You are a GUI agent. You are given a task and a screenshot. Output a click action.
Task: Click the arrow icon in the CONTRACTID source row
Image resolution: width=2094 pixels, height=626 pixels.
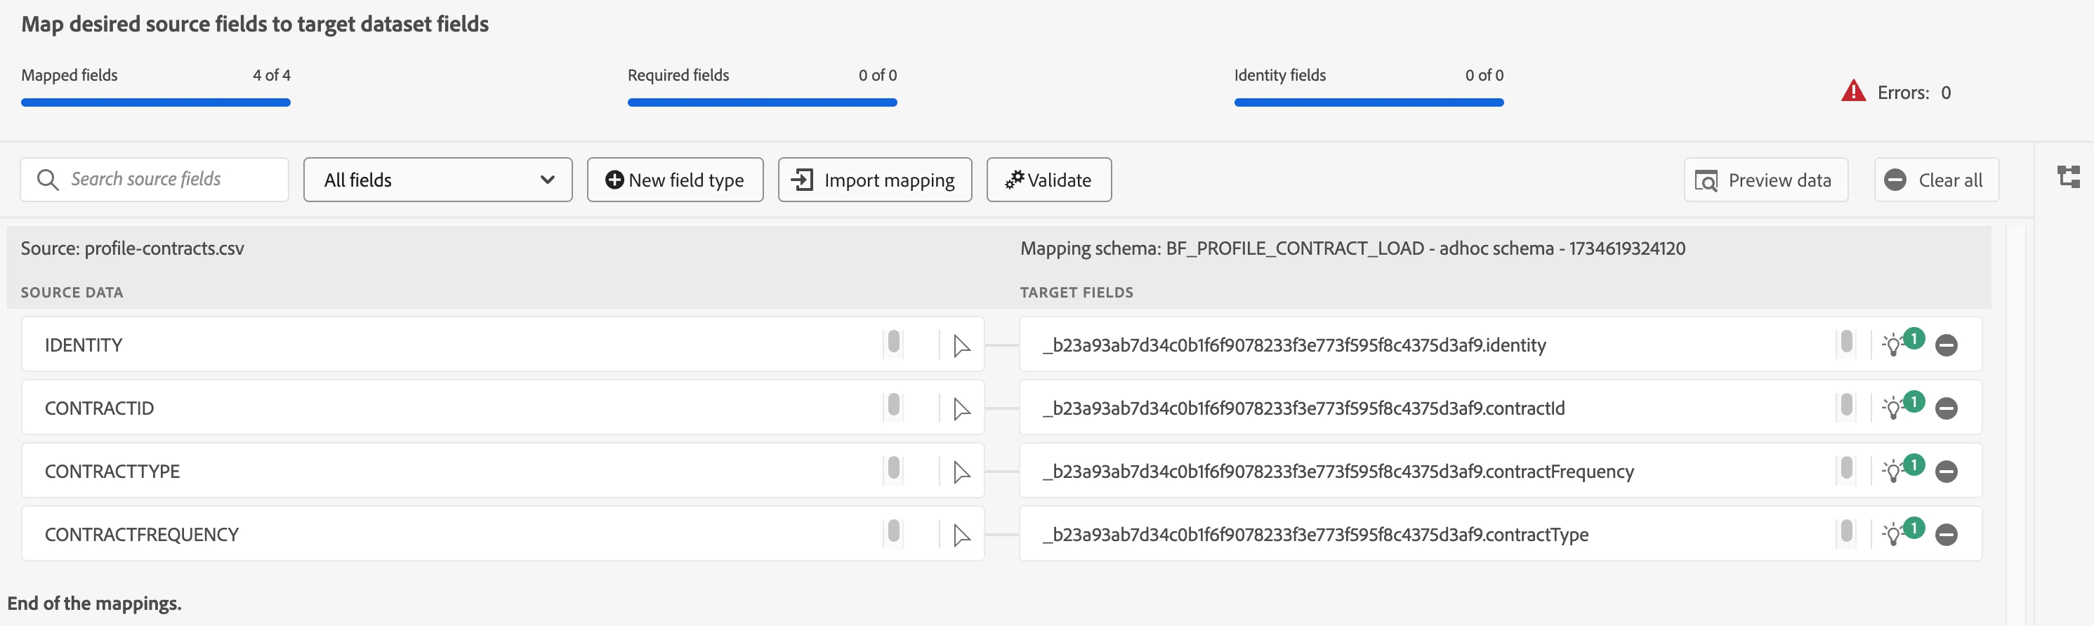coord(961,409)
